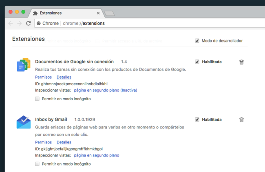Click the ID ghbmnnjooekpmoecnnnilnnbdlolhkhi text

(71, 84)
